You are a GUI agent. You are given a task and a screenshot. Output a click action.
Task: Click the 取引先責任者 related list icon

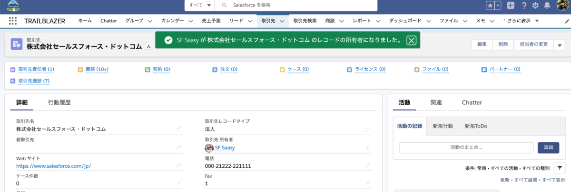pyautogui.click(x=12, y=70)
